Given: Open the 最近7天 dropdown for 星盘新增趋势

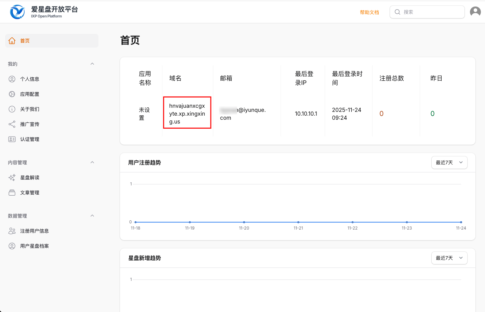Looking at the screenshot, I should point(449,258).
